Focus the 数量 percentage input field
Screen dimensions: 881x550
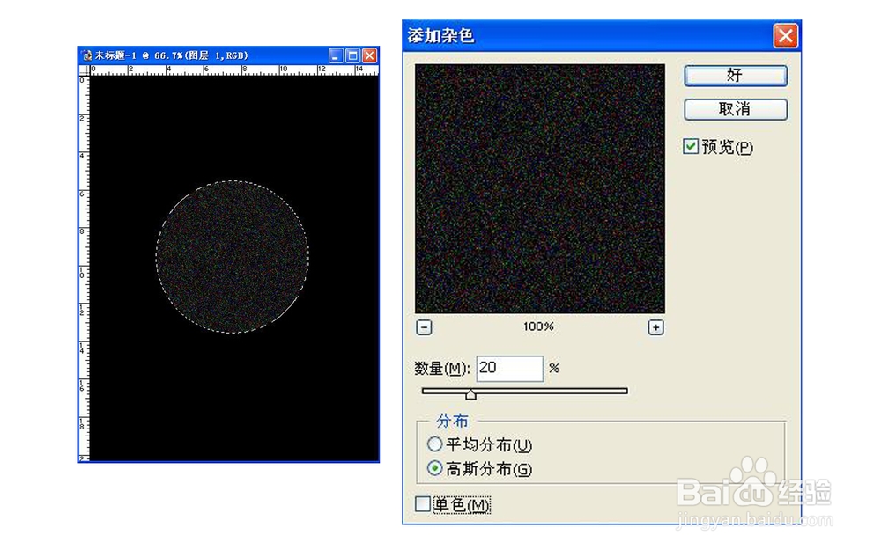509,368
